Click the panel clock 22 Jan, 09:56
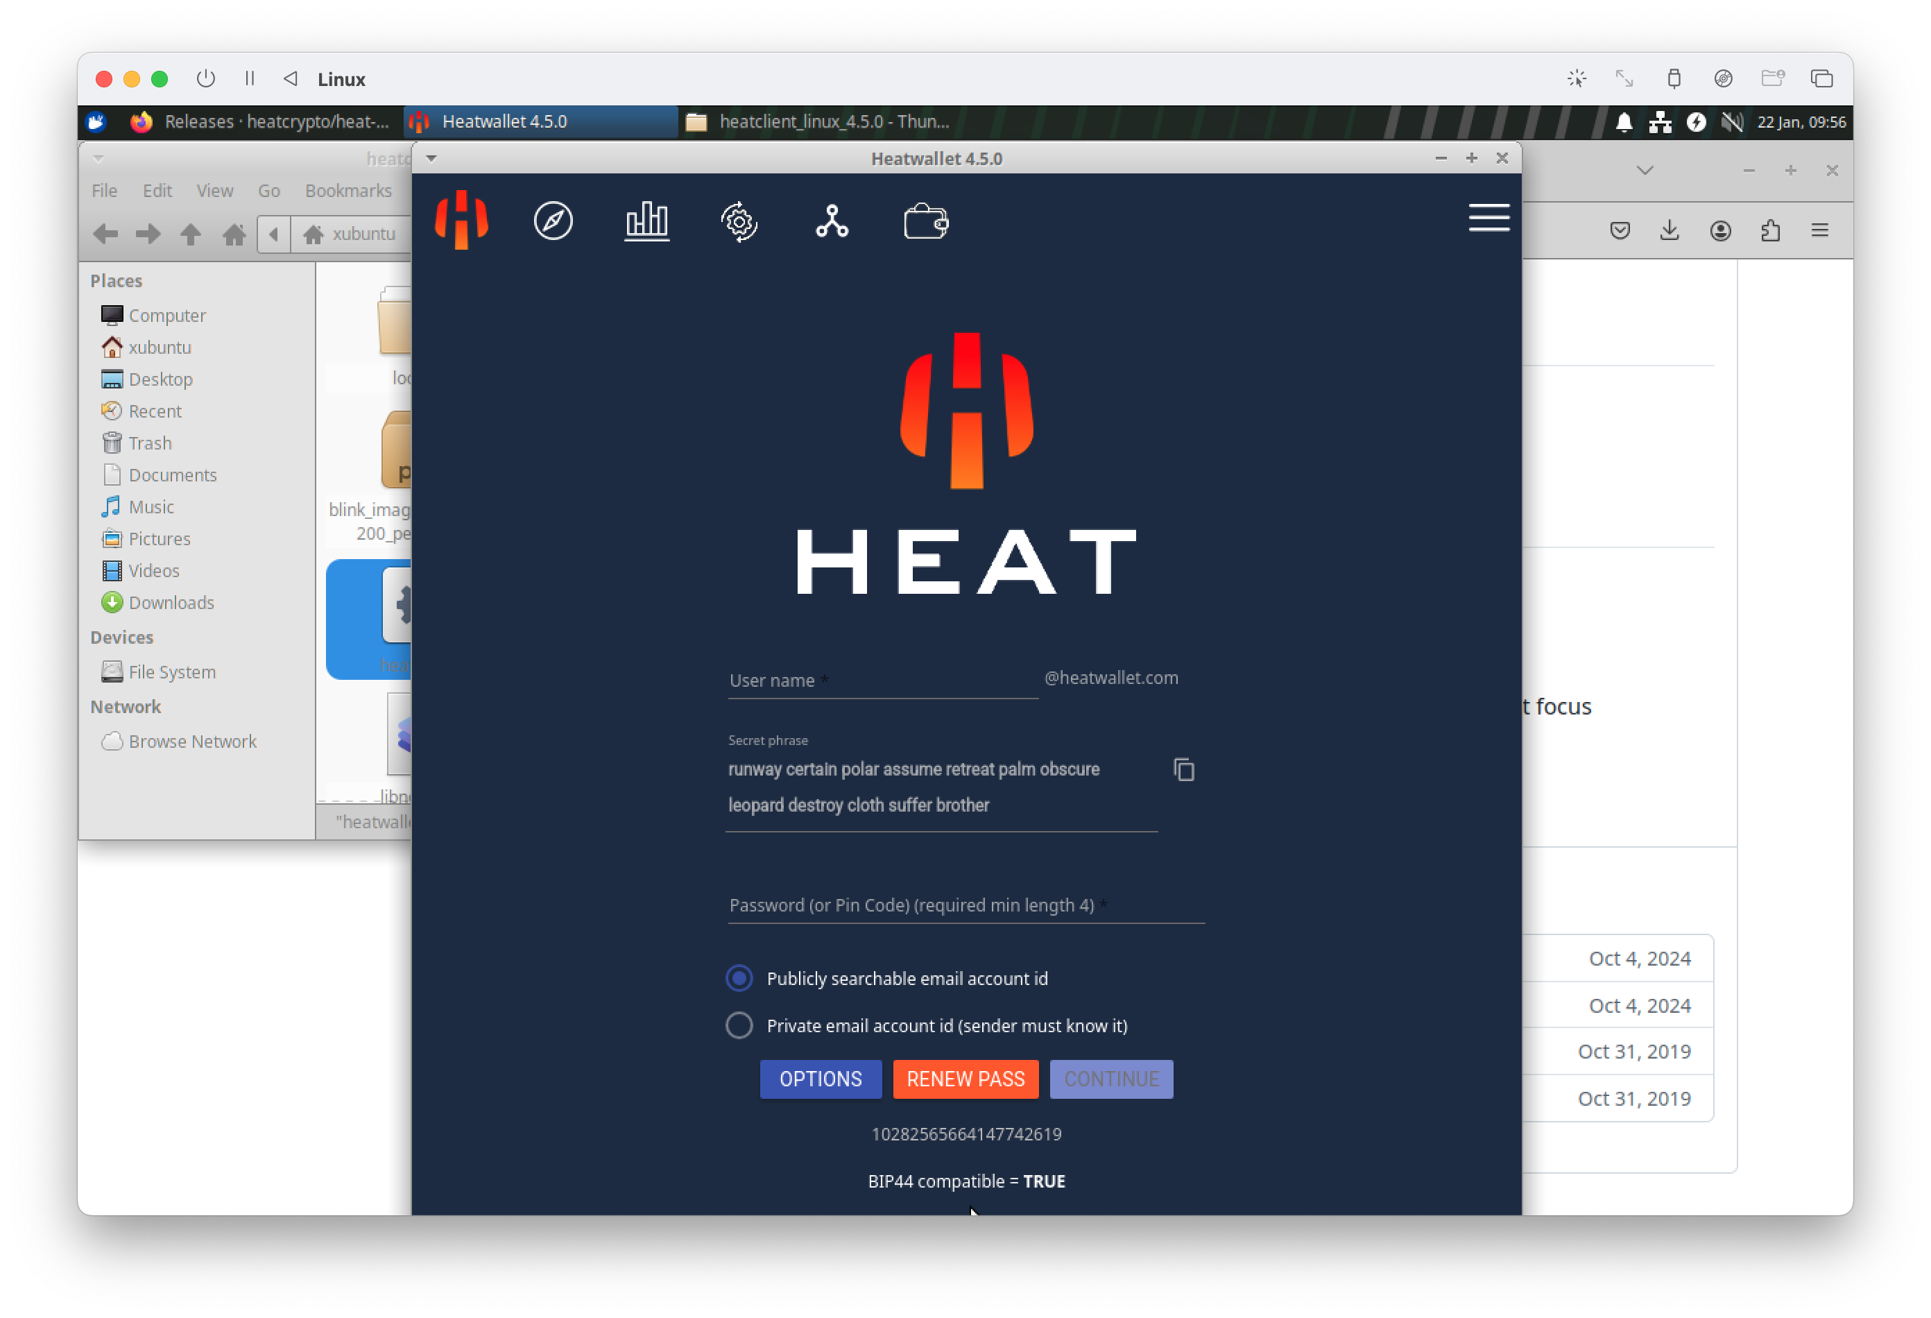Viewport: 1931px width, 1318px height. pos(1800,122)
